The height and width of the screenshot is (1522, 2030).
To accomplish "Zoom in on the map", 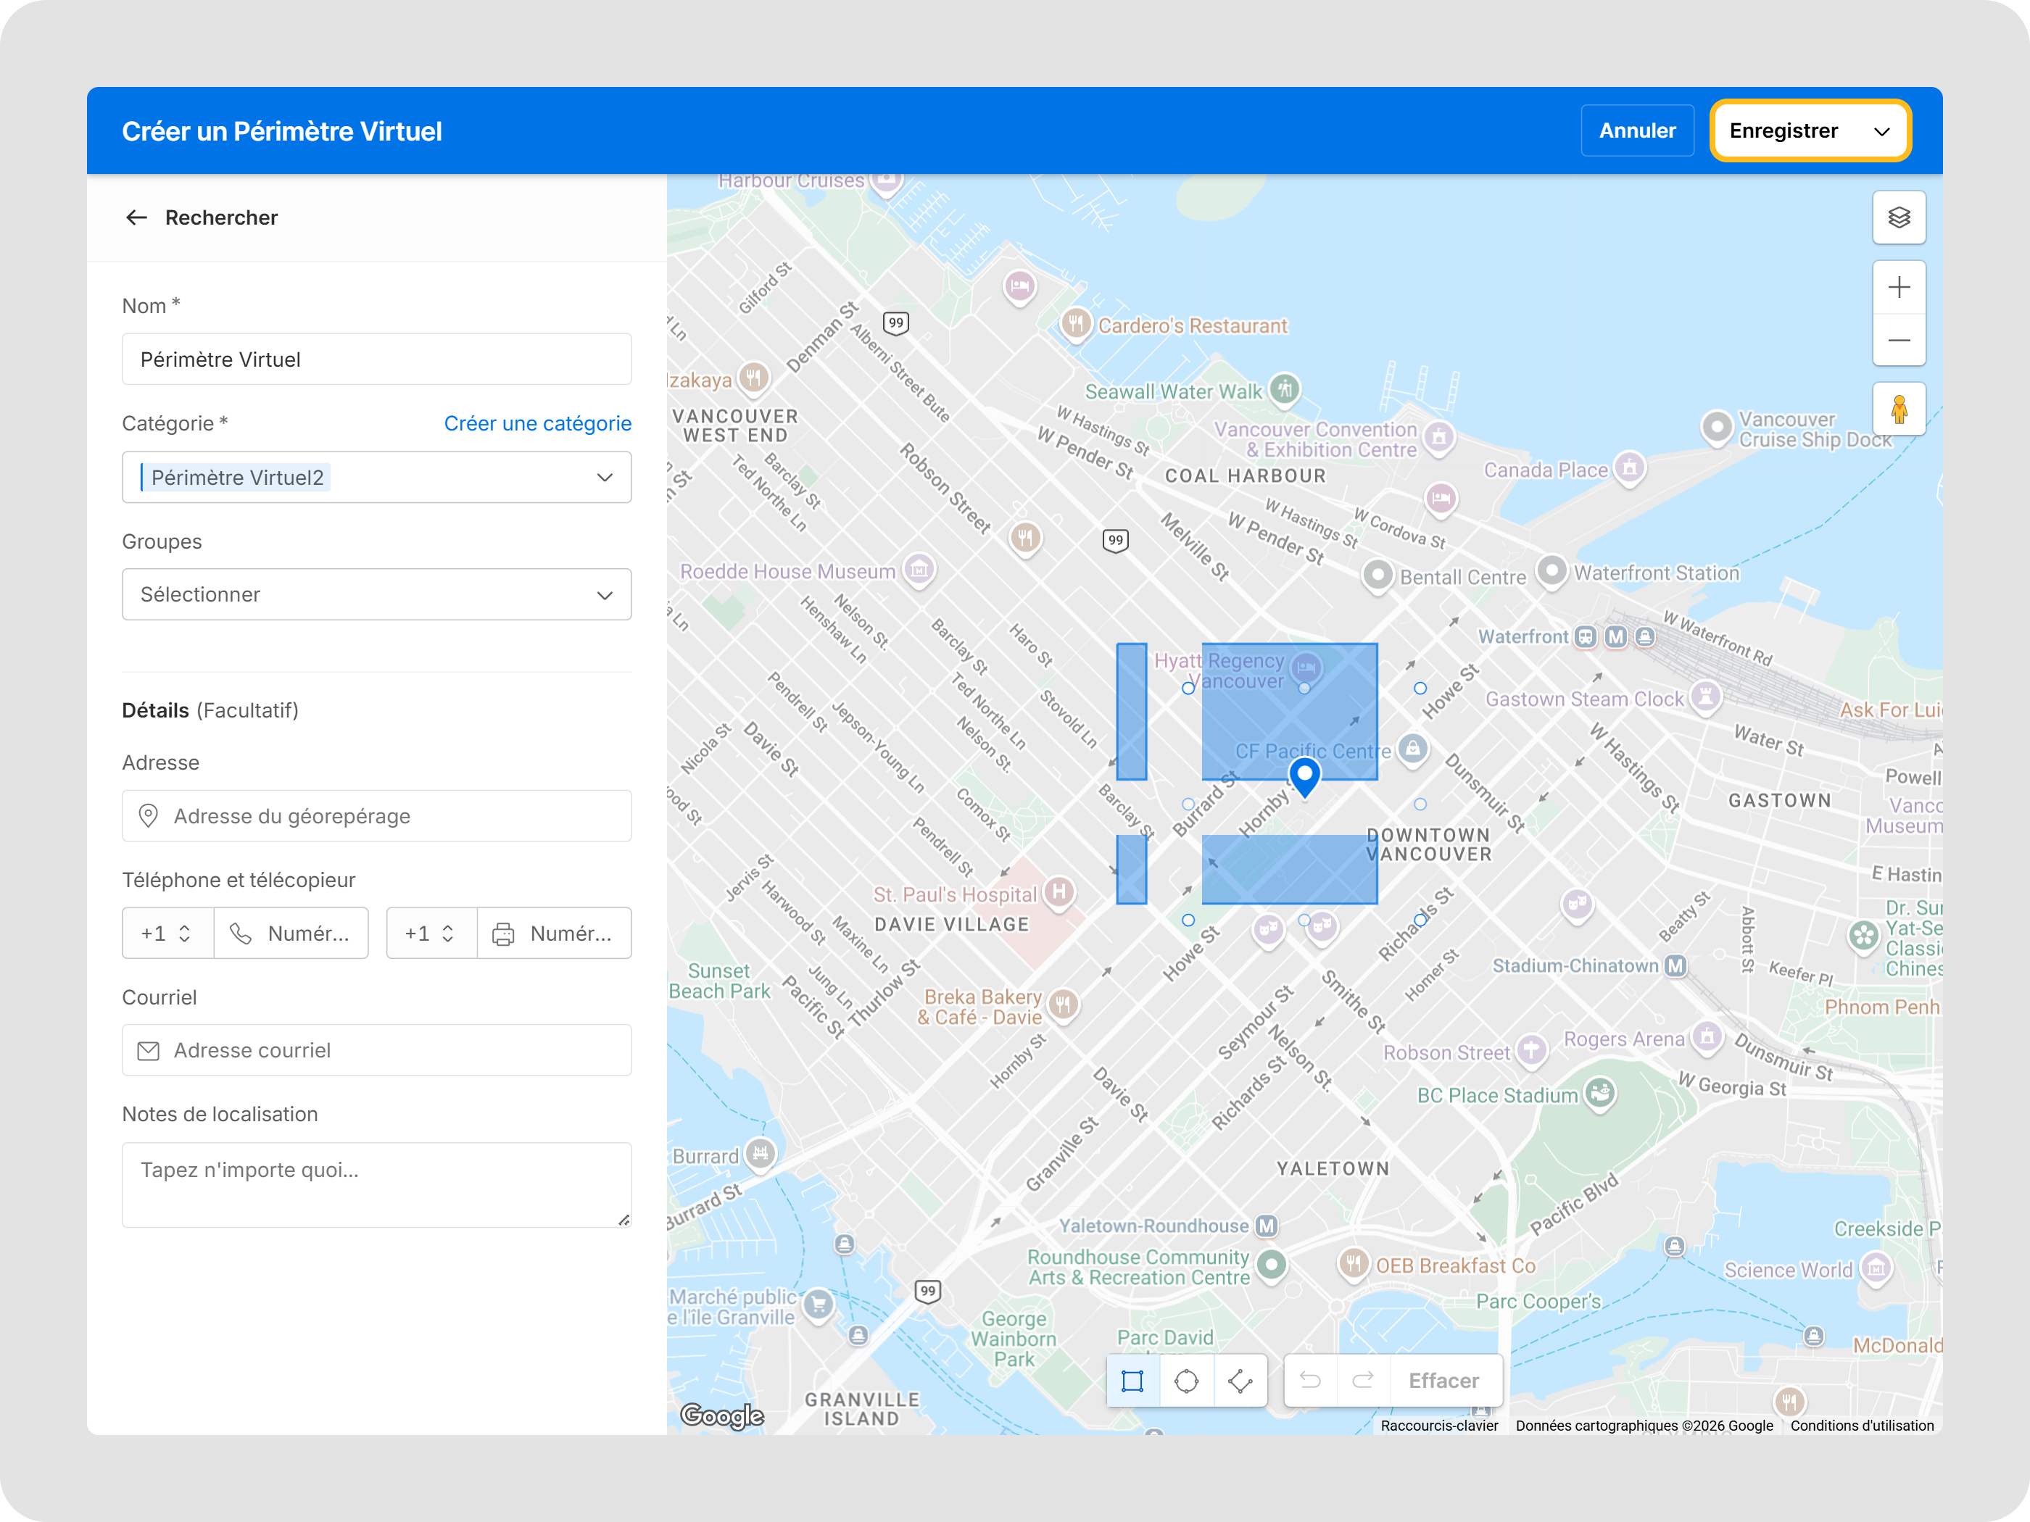I will tap(1899, 287).
